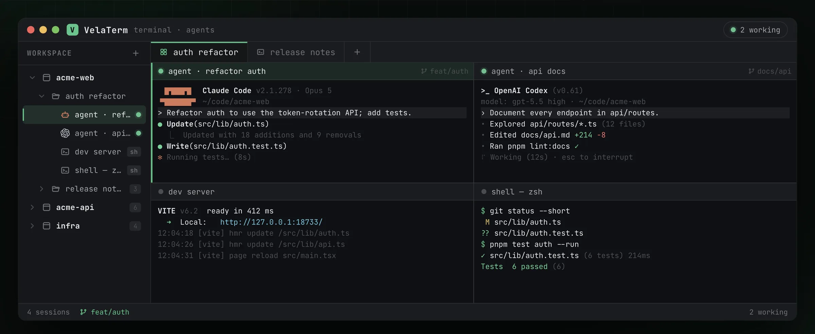Click green dot in the top-right 2 working pill
The height and width of the screenshot is (334, 815).
(x=733, y=30)
